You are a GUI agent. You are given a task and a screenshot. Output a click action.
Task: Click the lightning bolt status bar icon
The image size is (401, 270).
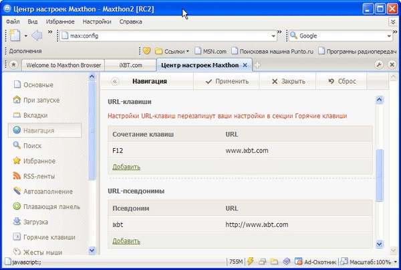pyautogui.click(x=251, y=262)
